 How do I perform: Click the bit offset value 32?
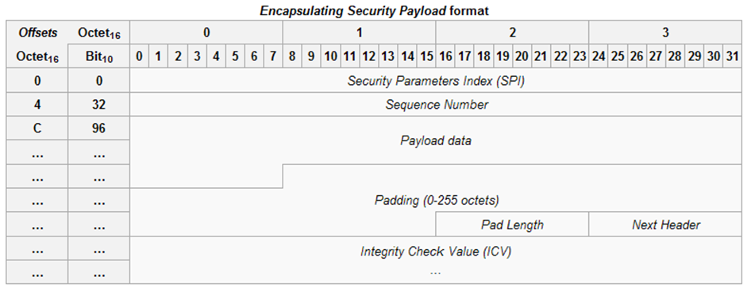pos(98,104)
